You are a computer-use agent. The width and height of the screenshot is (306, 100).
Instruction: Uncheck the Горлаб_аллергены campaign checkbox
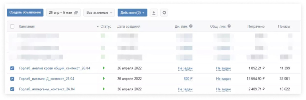(x=12, y=89)
